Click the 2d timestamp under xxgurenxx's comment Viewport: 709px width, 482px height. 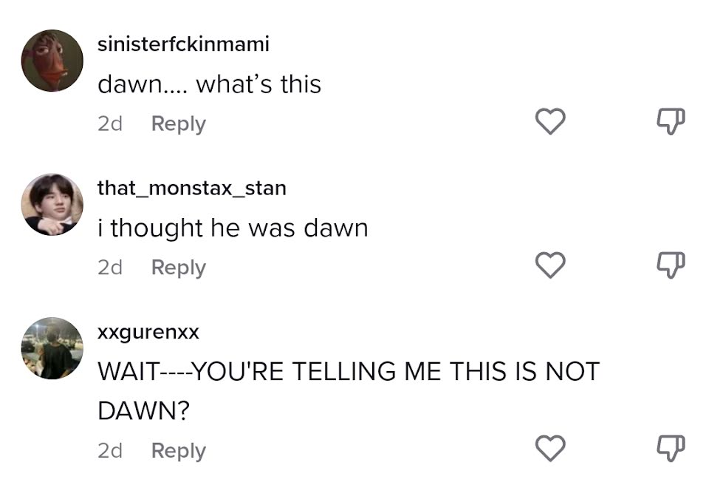(109, 450)
